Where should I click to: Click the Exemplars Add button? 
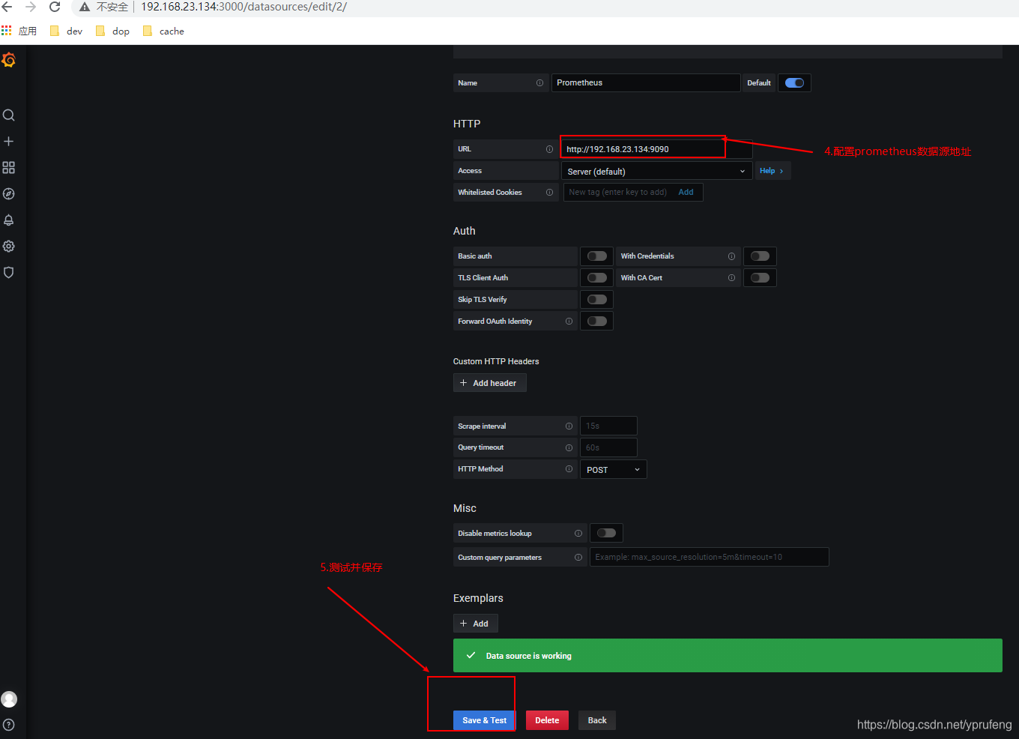pos(476,624)
